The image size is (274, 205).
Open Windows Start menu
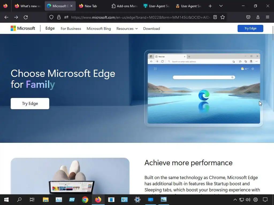6,200
